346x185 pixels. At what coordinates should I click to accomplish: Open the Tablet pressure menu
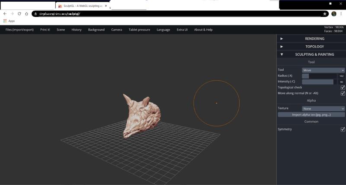tap(139, 30)
